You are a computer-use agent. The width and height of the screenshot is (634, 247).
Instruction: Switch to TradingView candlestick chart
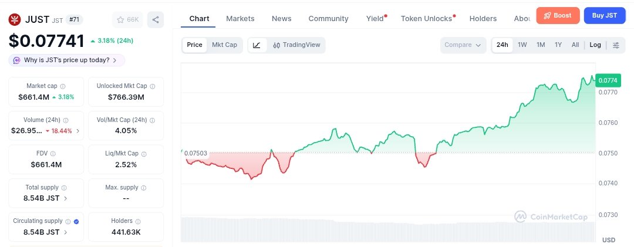point(296,45)
